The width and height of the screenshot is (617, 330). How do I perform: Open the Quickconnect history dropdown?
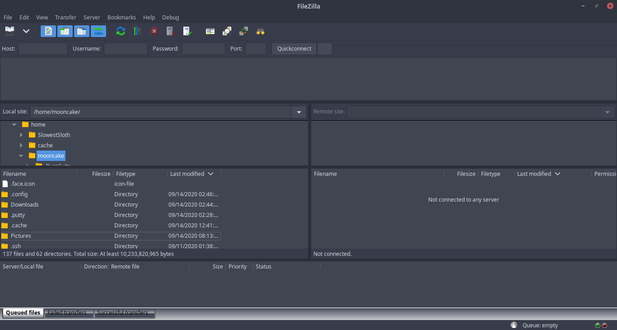(x=325, y=49)
